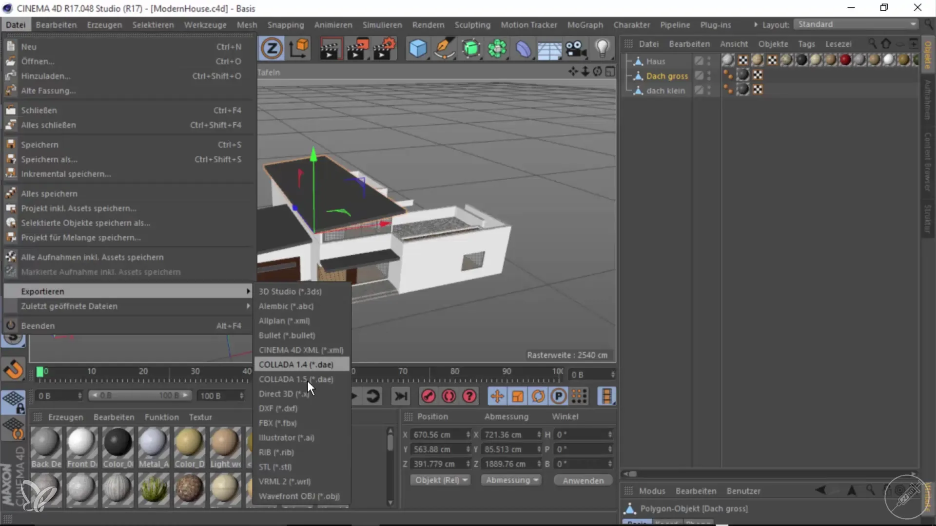Toggle position keyframe recording icon
The height and width of the screenshot is (526, 936).
point(497,396)
